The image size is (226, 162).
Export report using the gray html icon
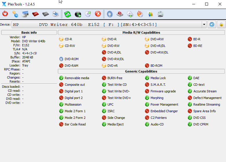(x=46, y=14)
